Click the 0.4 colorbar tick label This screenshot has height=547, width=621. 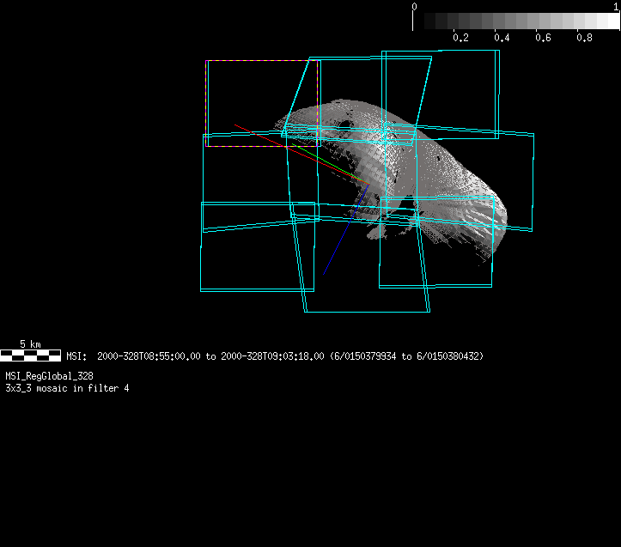pyautogui.click(x=502, y=38)
